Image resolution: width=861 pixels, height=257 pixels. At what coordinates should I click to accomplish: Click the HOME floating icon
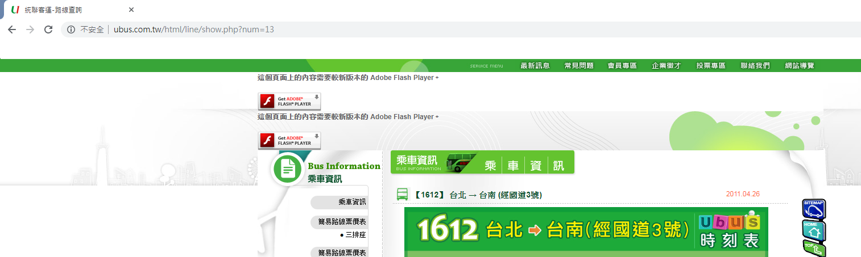pos(813,230)
